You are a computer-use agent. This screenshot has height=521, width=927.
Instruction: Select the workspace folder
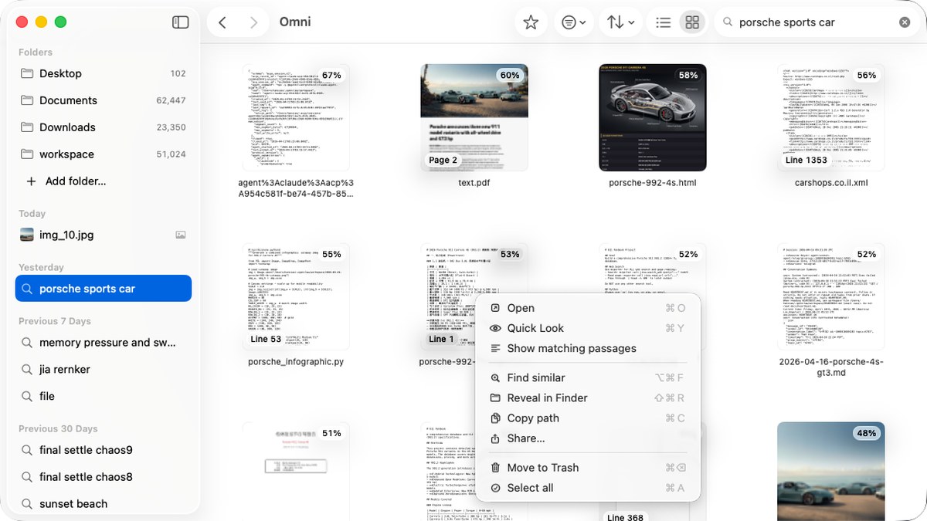coord(103,154)
